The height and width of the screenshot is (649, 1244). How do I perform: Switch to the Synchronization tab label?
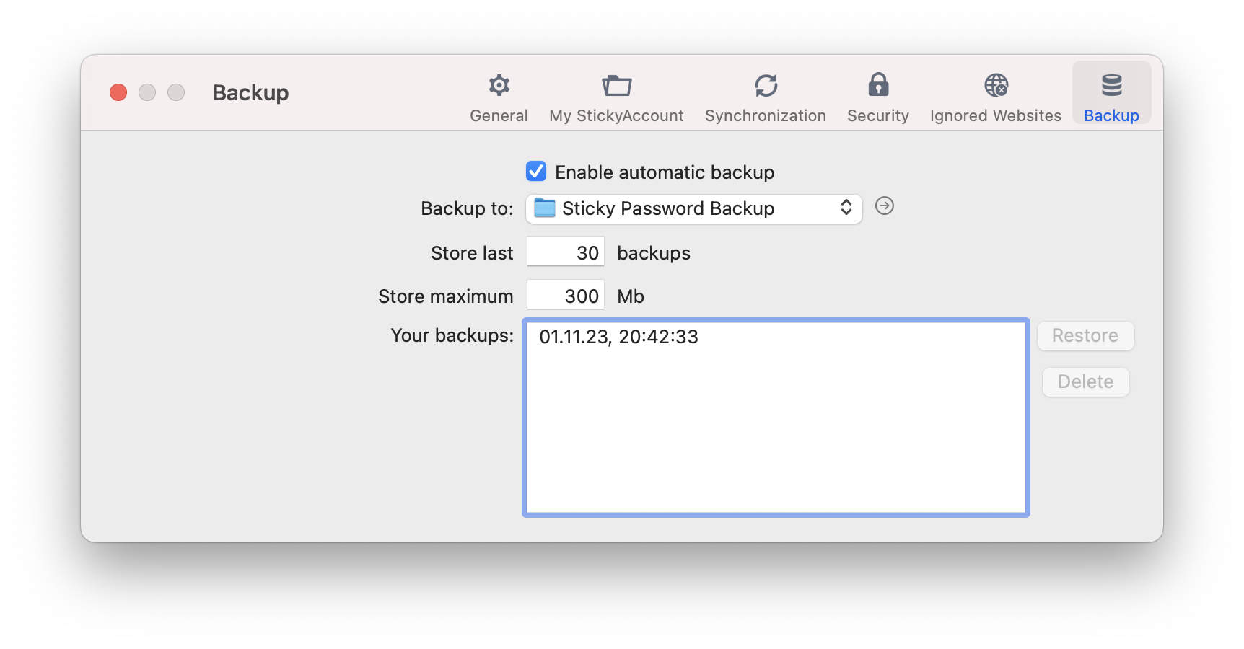point(765,115)
